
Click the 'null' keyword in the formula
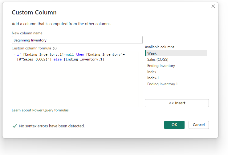70,54
